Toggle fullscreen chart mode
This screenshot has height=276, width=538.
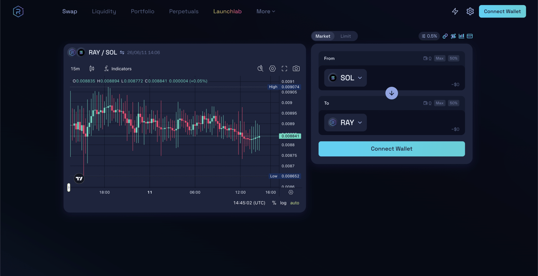[284, 68]
